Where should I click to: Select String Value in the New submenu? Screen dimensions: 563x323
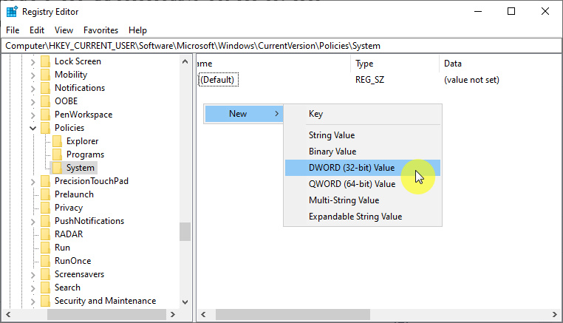(x=332, y=135)
